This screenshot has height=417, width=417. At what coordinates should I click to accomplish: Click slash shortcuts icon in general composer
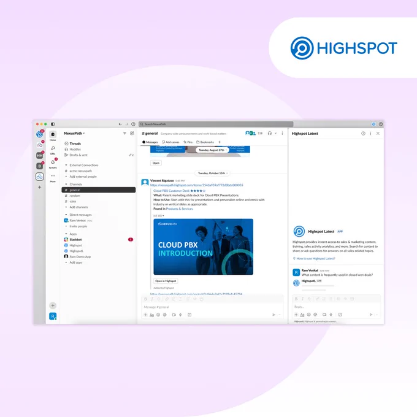point(189,315)
